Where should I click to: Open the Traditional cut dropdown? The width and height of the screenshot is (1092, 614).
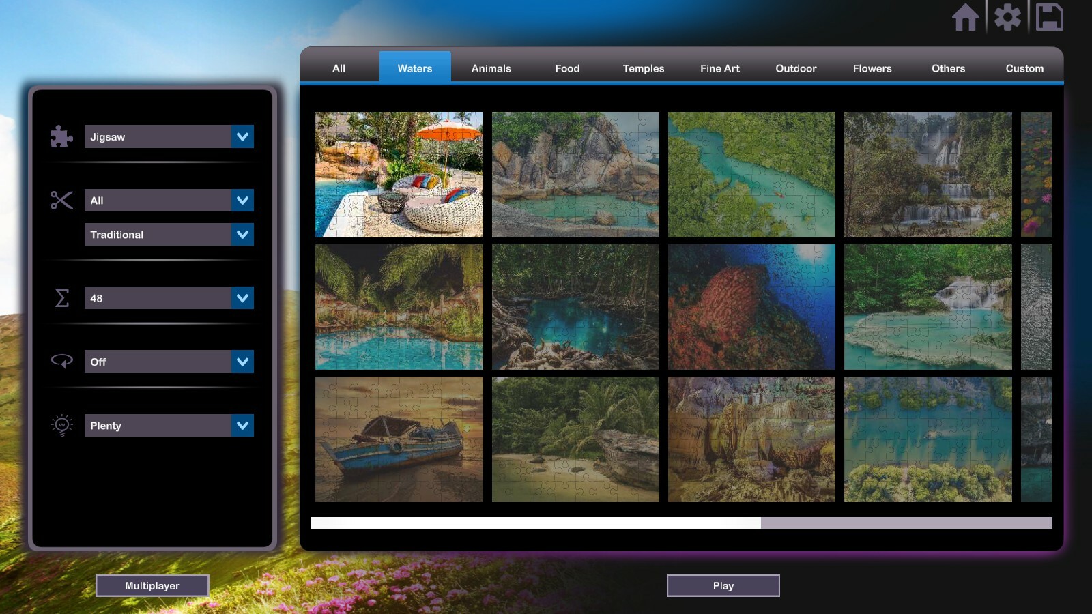169,234
